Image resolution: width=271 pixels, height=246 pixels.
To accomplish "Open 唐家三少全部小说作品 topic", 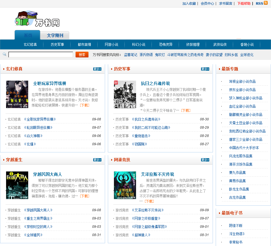I will click(246, 139).
